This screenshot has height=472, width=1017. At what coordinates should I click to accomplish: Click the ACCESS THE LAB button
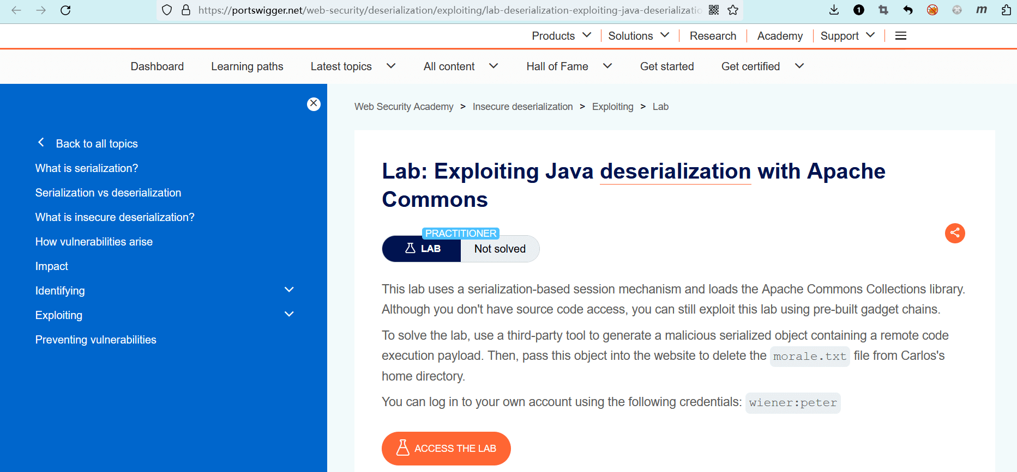click(446, 449)
